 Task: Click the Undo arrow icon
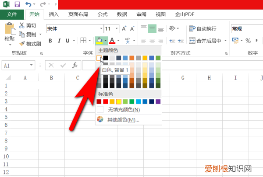[28, 4]
